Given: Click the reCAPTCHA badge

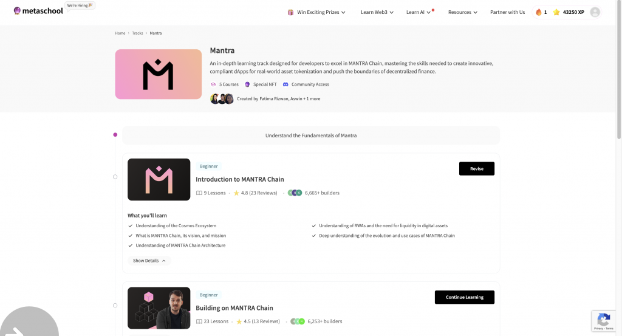Looking at the screenshot, I should tap(604, 321).
